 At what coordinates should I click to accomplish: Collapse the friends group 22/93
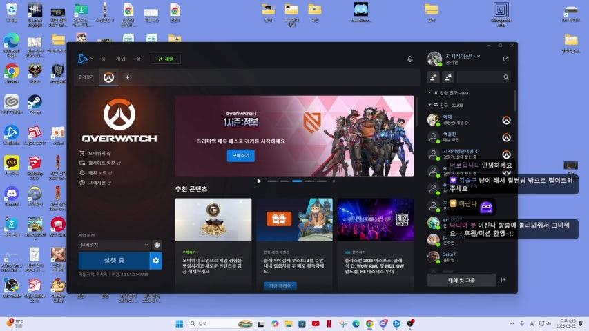429,105
